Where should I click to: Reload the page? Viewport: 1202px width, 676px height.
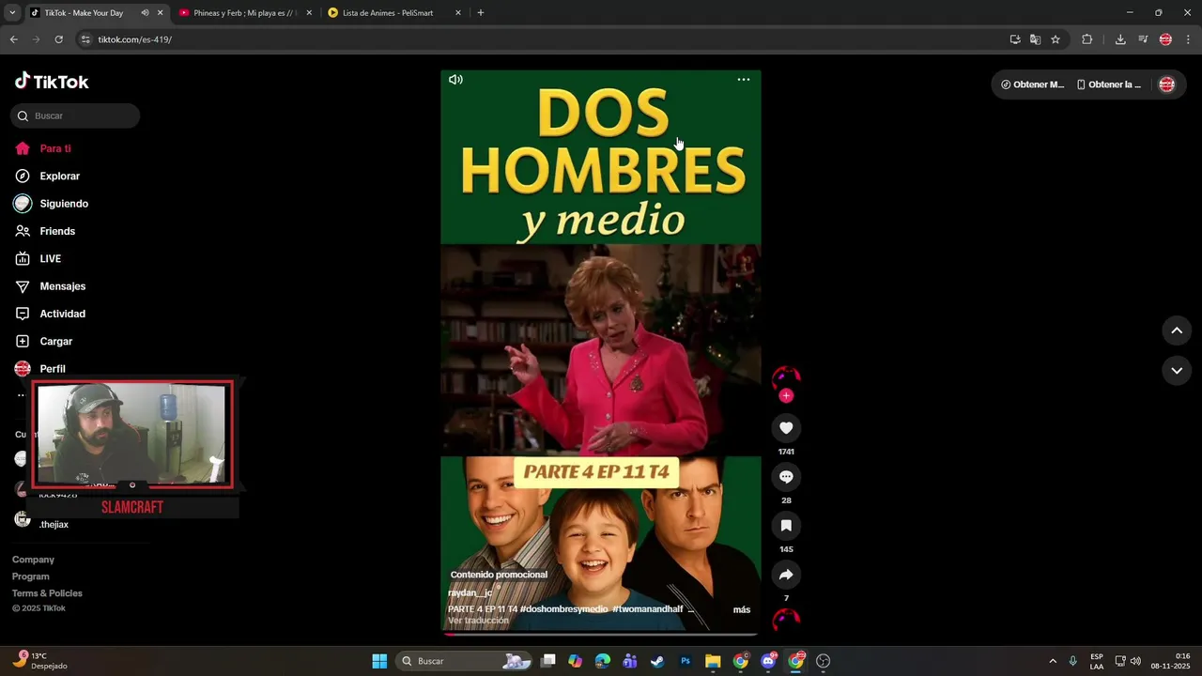pyautogui.click(x=58, y=39)
